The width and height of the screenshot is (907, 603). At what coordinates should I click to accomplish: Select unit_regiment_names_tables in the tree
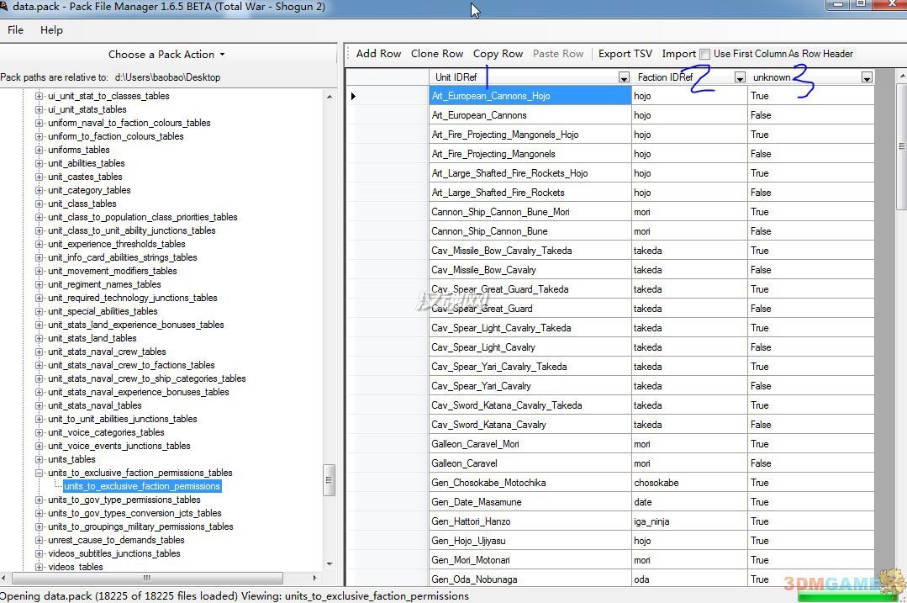pos(104,284)
